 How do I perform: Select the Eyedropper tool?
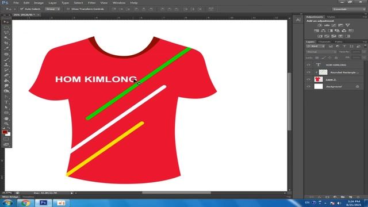(6, 48)
